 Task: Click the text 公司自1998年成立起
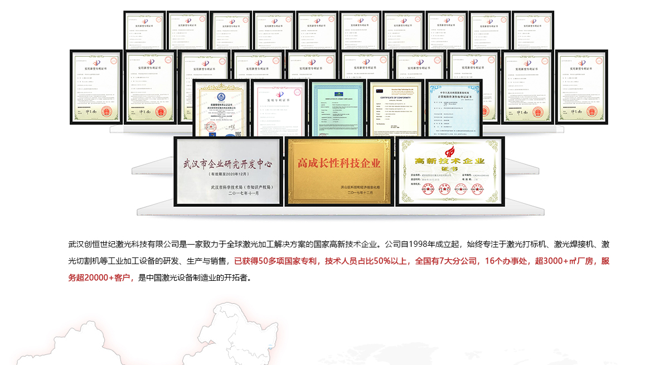[x=421, y=244]
